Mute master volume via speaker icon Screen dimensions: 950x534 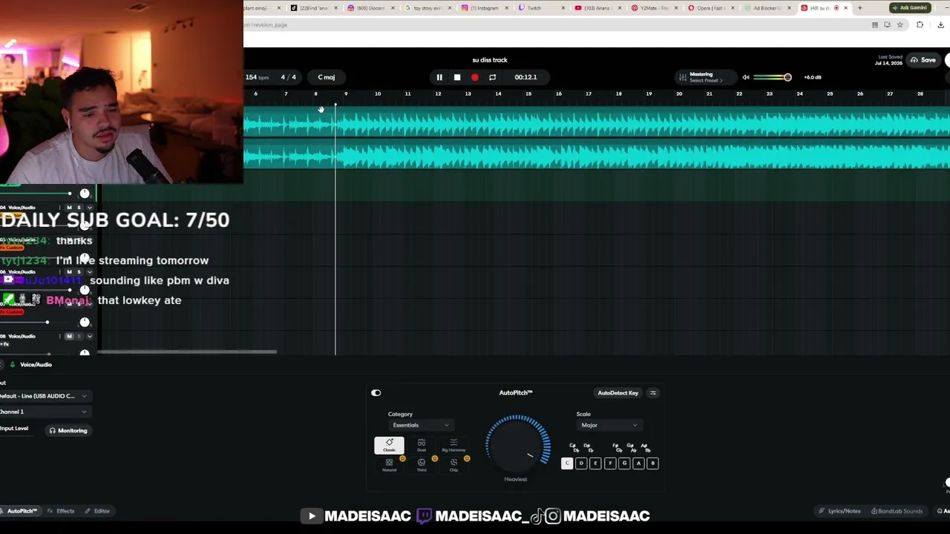pyautogui.click(x=746, y=77)
